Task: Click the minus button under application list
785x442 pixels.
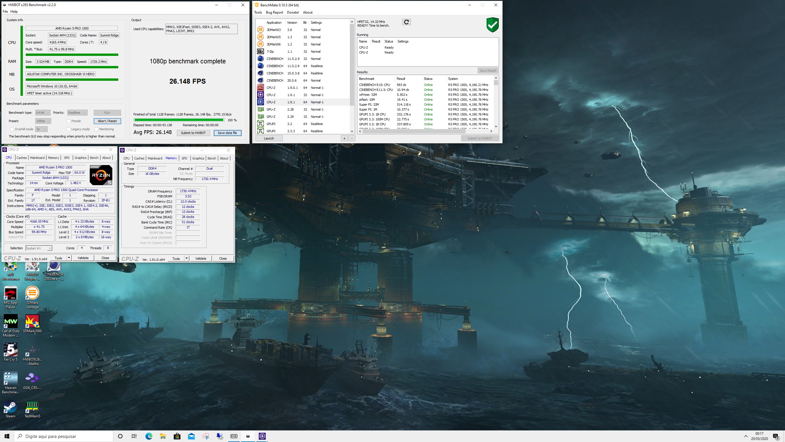Action: pos(352,138)
